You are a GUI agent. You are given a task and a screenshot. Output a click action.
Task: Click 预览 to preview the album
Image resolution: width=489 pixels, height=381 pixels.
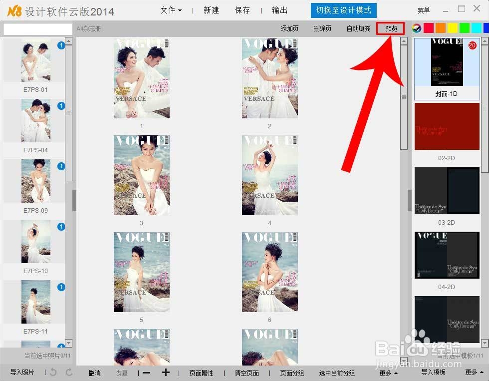click(x=390, y=28)
